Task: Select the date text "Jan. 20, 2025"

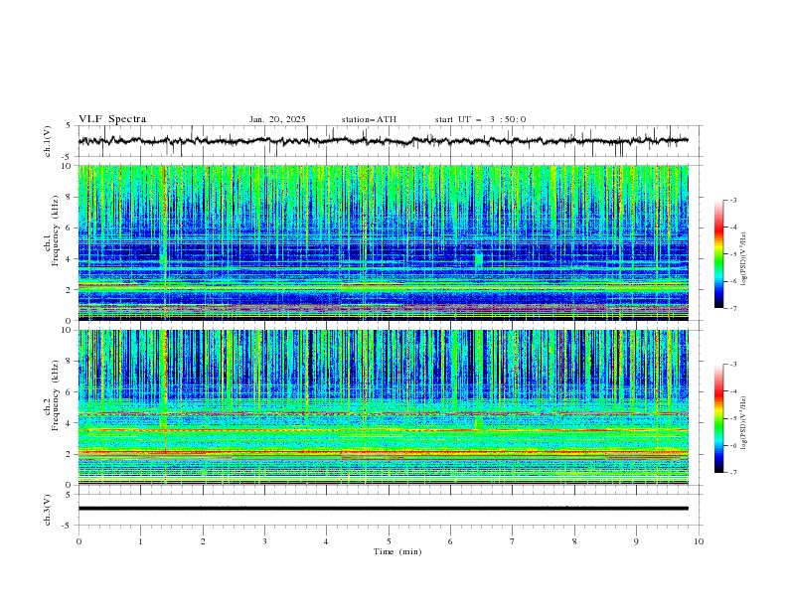Action: click(277, 119)
